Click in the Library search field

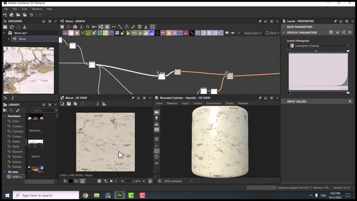(43, 110)
